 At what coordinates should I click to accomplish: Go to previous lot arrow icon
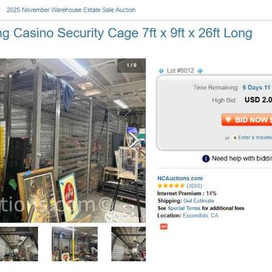(161, 71)
